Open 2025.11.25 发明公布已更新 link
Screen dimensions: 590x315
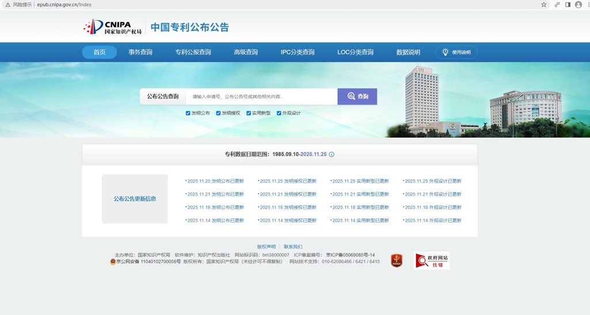(215, 181)
